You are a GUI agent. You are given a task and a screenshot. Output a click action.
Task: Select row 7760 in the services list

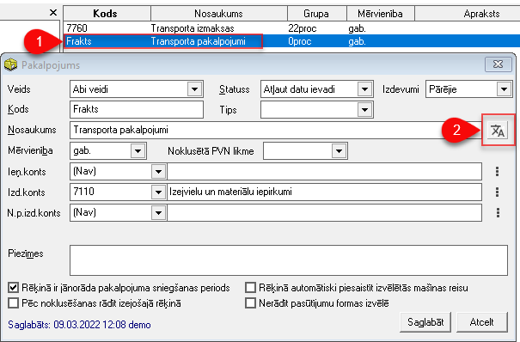point(292,28)
